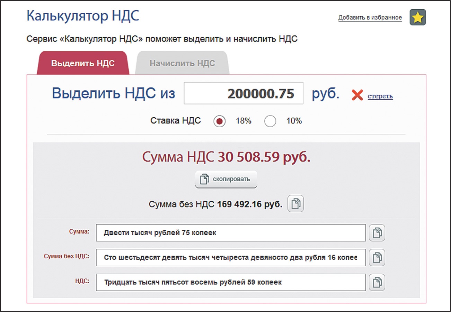This screenshot has height=312, width=451.
Task: Click the 'стереть' link
Action: pos(380,96)
